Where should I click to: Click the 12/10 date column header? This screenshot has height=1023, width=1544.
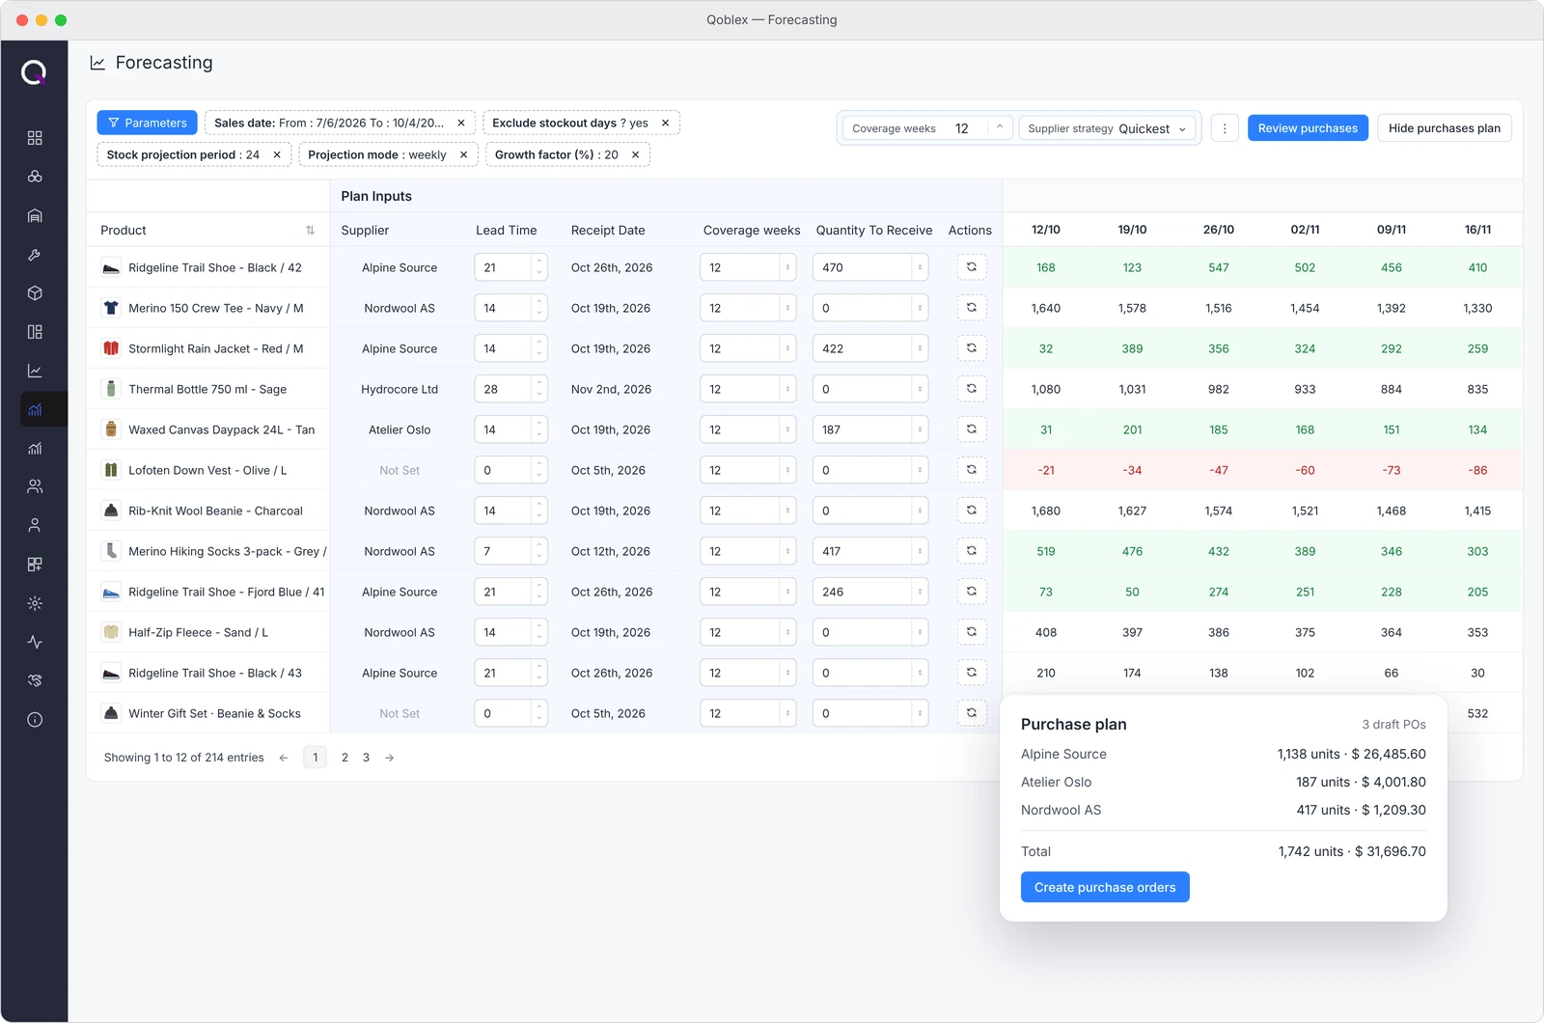[x=1046, y=230]
